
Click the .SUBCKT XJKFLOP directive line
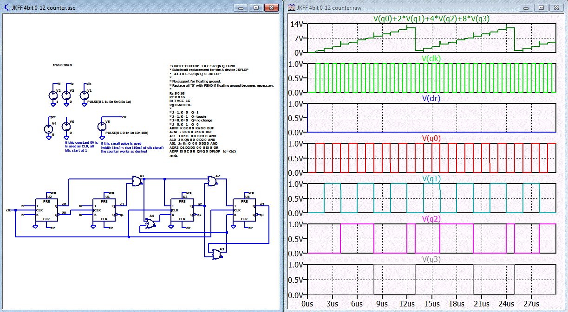202,66
